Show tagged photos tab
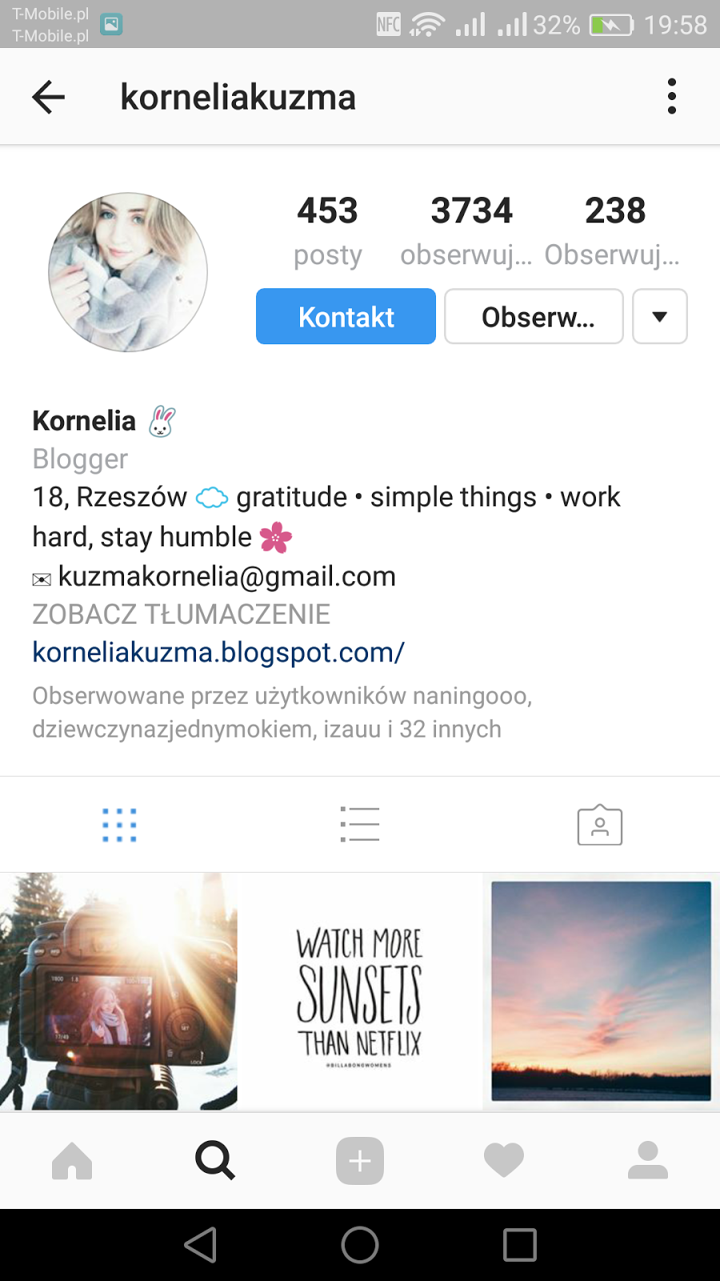This screenshot has height=1281, width=720. (x=600, y=825)
